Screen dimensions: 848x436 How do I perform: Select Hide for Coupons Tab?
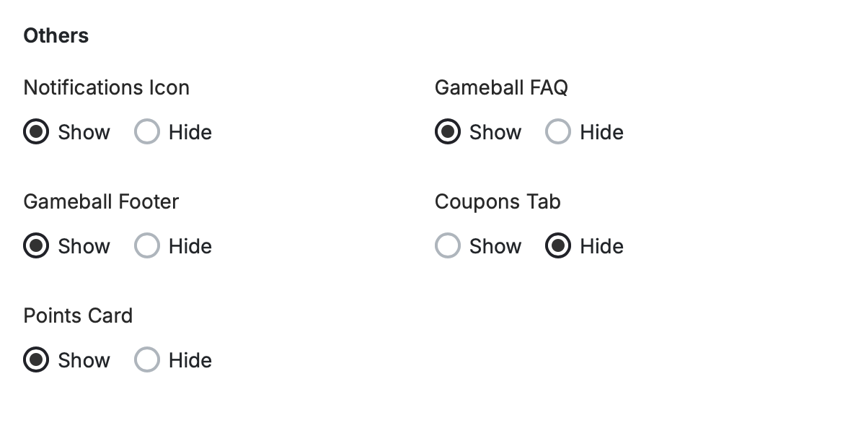[557, 245]
